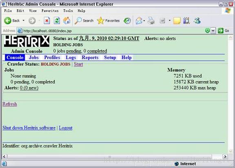235x168 pixels.
Task: Open the Profiles tab
Action: pos(52,58)
